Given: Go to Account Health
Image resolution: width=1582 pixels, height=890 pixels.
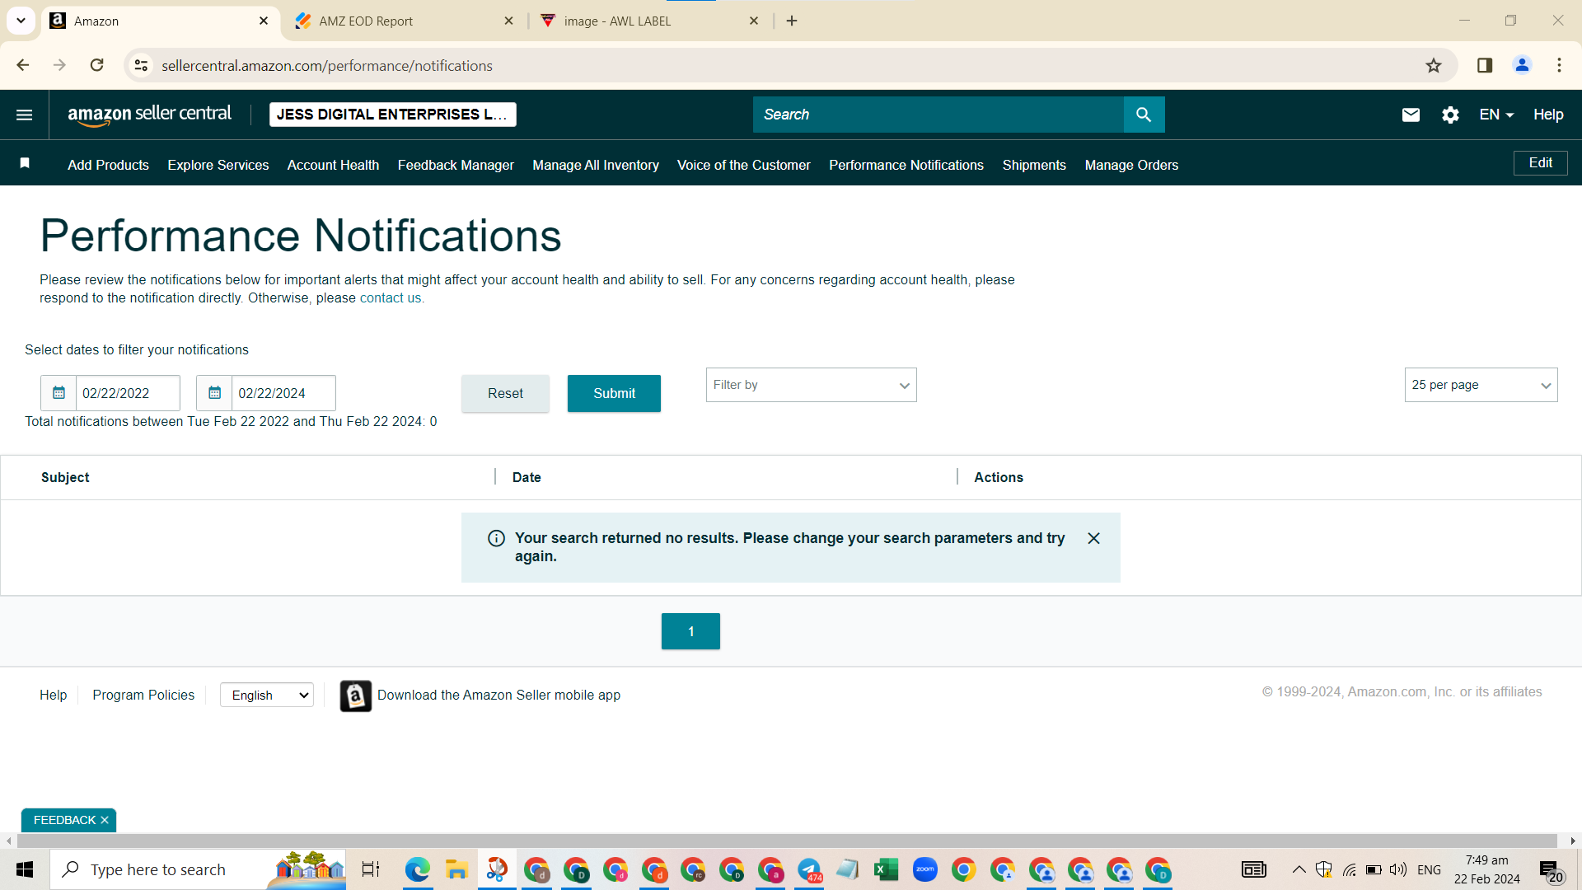Looking at the screenshot, I should (x=333, y=165).
